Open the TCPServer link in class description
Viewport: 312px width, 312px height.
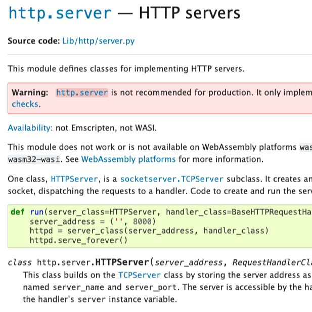pyautogui.click(x=140, y=275)
